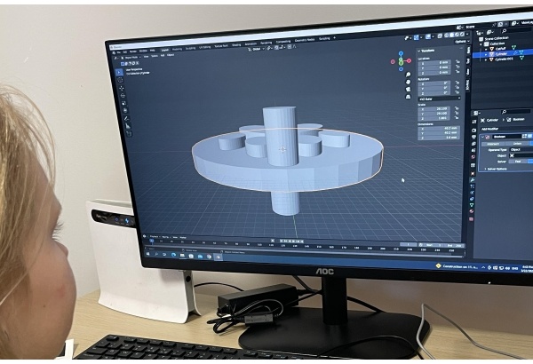Viewport: 533px width, 364px height.
Task: Open the View Layer properties tab icon
Action: point(473,144)
